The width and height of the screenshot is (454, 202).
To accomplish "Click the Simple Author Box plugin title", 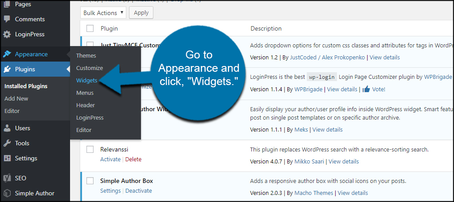I will [126, 181].
